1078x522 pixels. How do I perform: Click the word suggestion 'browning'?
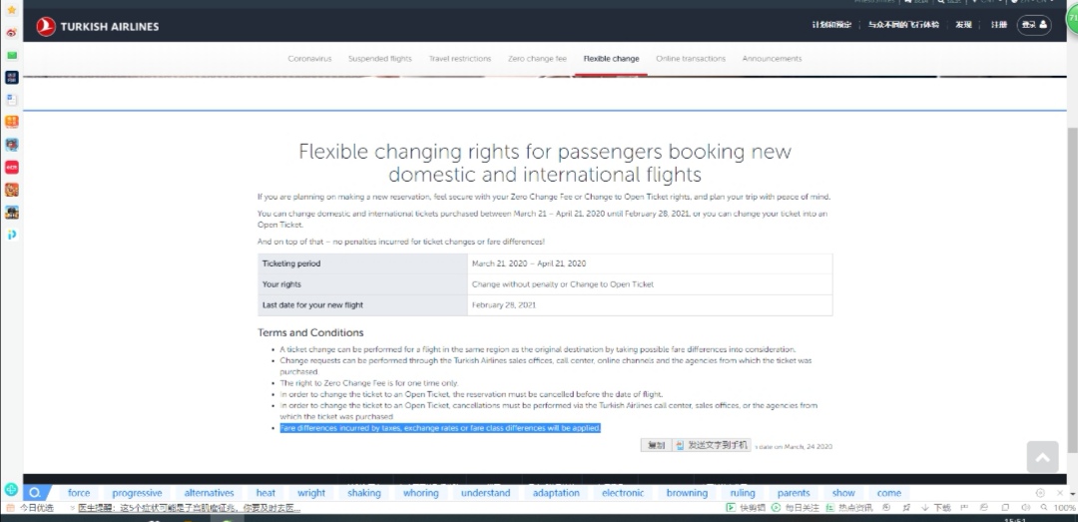pyautogui.click(x=687, y=493)
